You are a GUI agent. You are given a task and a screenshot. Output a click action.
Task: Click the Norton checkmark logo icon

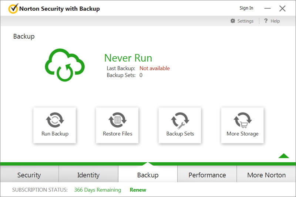tap(13, 8)
